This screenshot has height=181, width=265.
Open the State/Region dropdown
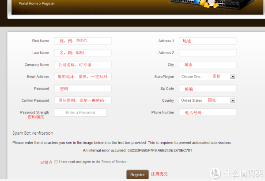207,77
